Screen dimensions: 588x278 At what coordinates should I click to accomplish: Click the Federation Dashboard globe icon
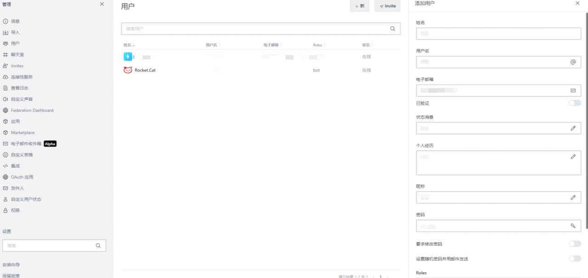point(6,110)
